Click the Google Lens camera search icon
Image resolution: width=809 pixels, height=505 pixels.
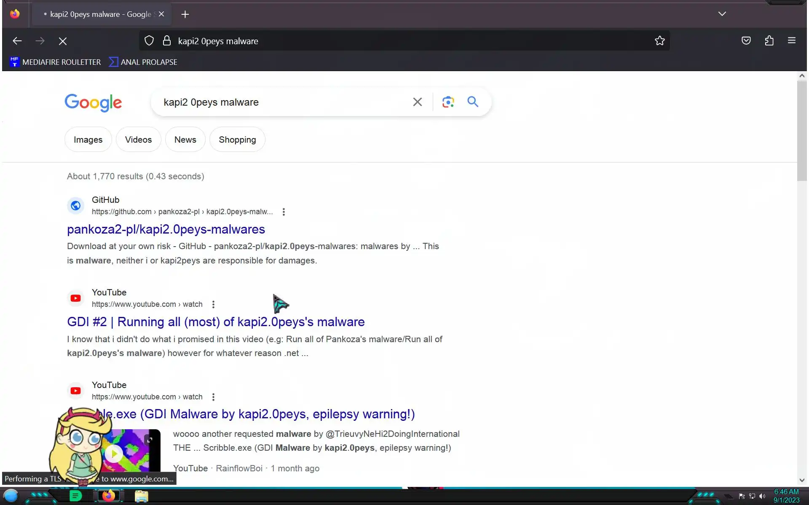coord(448,102)
